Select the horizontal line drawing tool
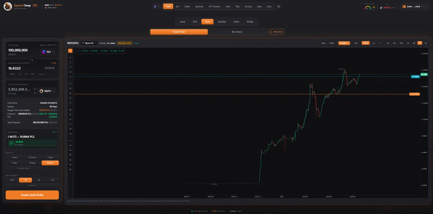 (70, 57)
